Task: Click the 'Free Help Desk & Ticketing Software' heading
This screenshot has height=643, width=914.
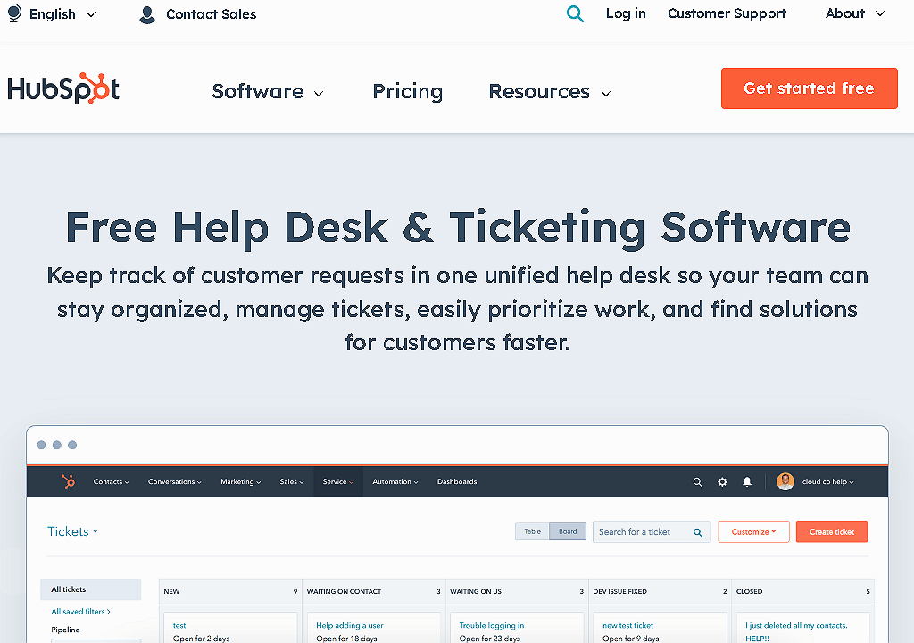Action: (x=458, y=228)
